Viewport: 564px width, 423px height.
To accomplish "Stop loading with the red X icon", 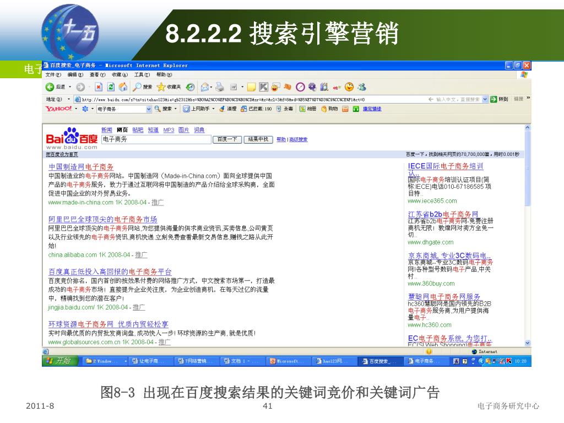I will point(99,87).
